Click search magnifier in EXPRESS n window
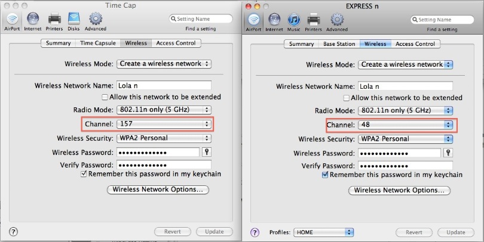Screen dimensions: 484x242 click(415, 20)
